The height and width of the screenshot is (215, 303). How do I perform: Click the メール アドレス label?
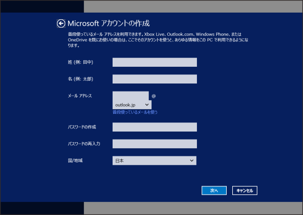pos(80,96)
